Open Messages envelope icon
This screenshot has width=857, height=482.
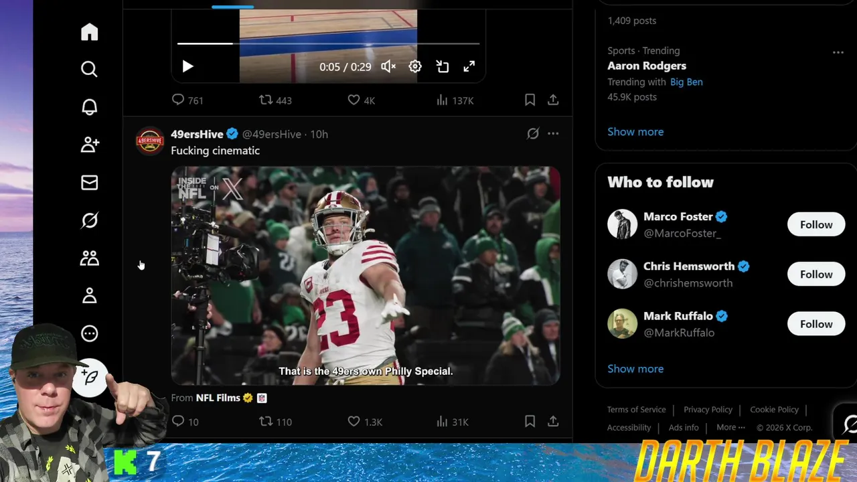click(x=89, y=183)
